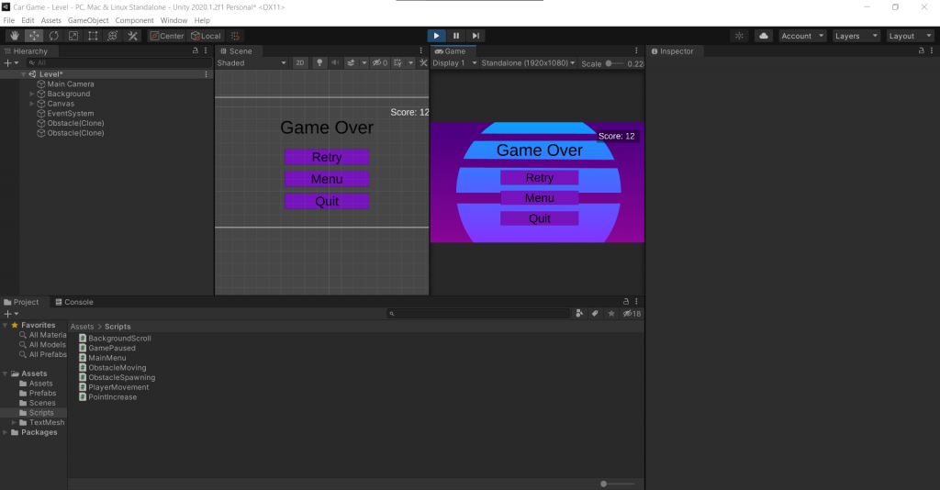
Task: Open the GameObject menu
Action: click(88, 20)
